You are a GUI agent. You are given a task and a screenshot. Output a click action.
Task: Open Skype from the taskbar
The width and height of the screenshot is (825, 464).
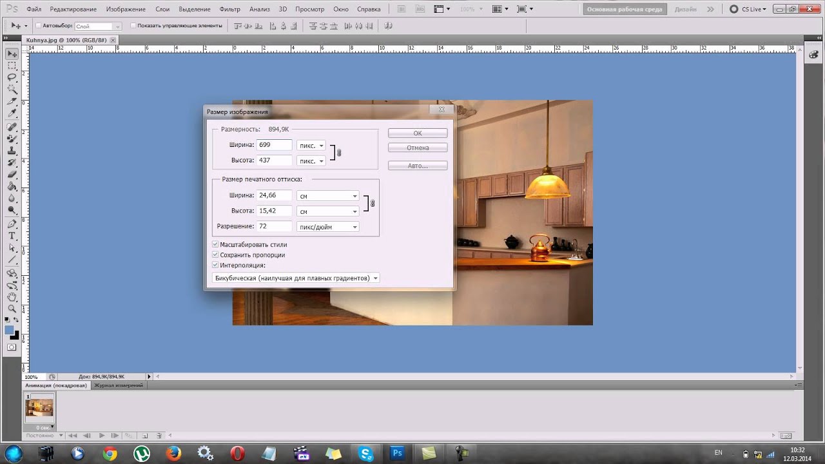365,453
